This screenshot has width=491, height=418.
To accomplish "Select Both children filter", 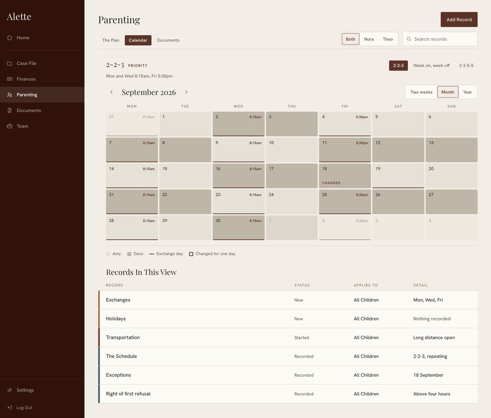I will (351, 39).
